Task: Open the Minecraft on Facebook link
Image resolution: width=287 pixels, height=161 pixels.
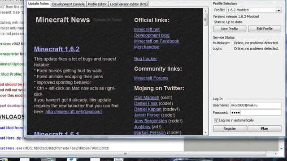Action: tap(157, 41)
